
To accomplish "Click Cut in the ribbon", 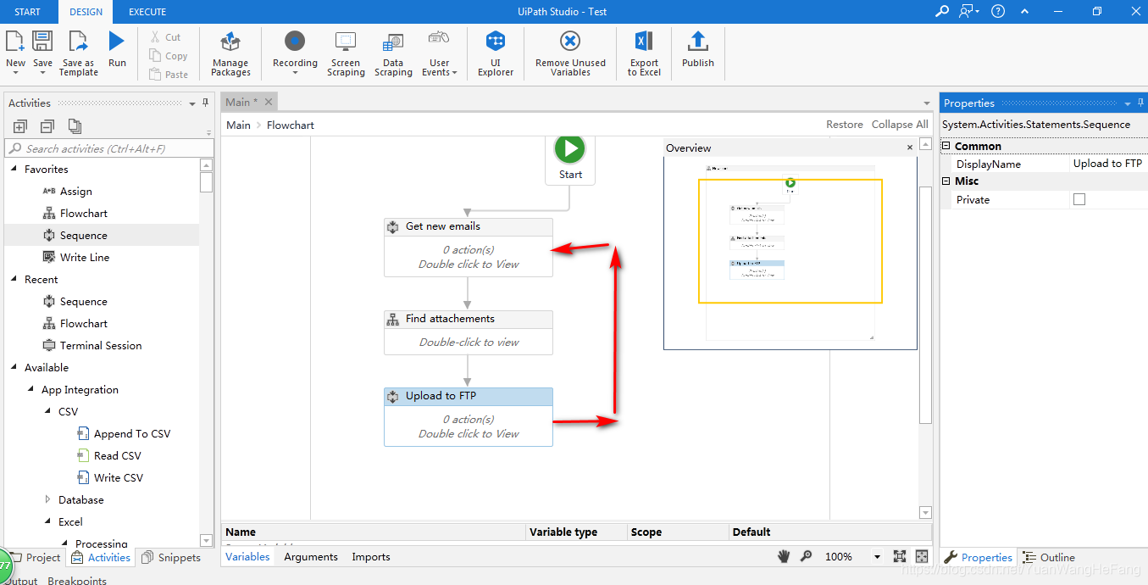I will 165,37.
